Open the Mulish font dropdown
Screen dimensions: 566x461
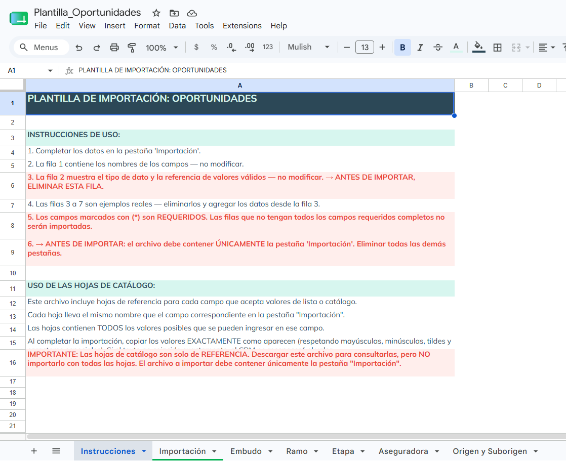pos(309,47)
